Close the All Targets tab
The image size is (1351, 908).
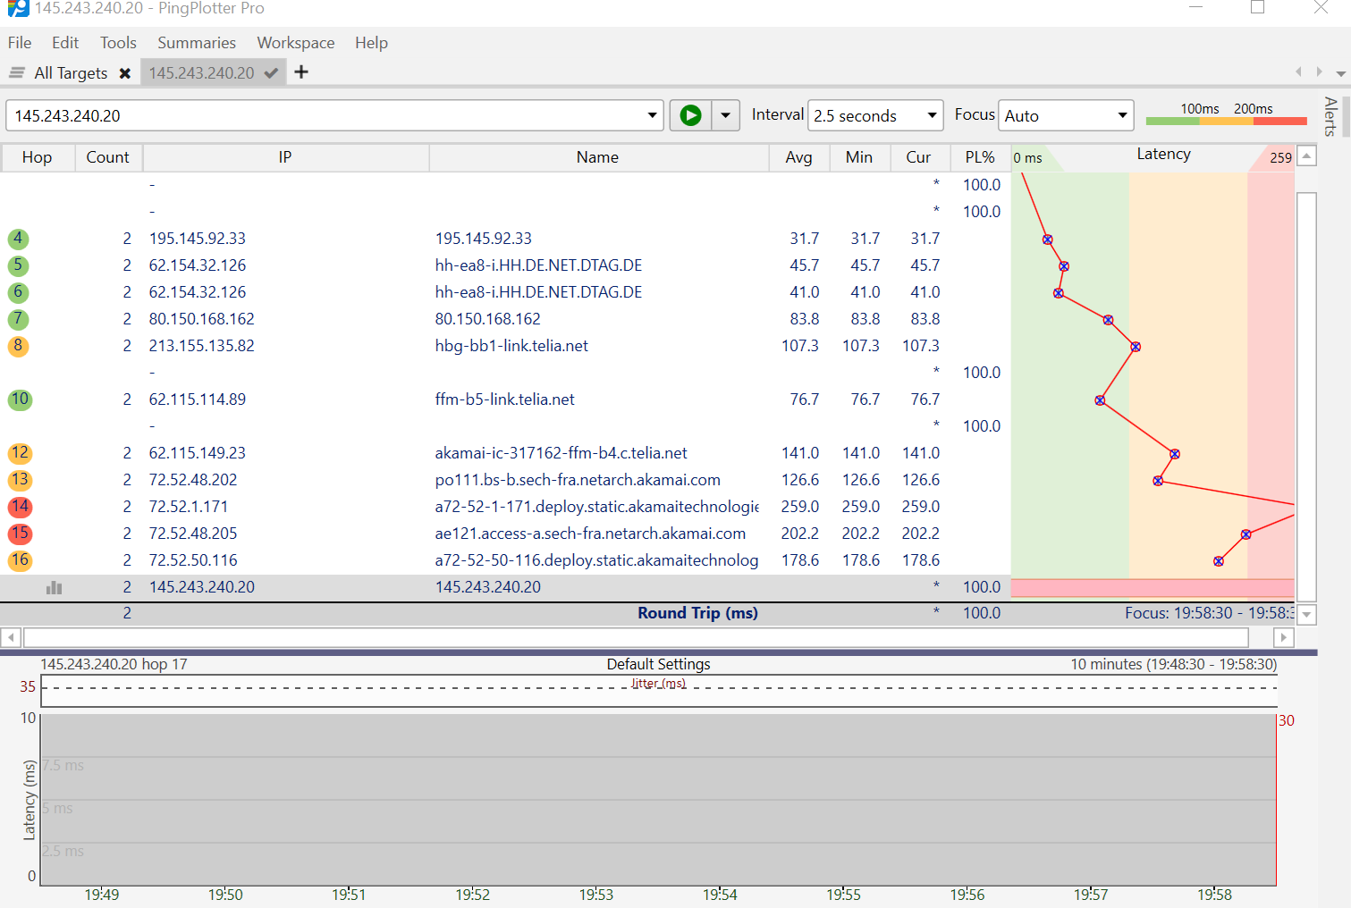point(125,73)
